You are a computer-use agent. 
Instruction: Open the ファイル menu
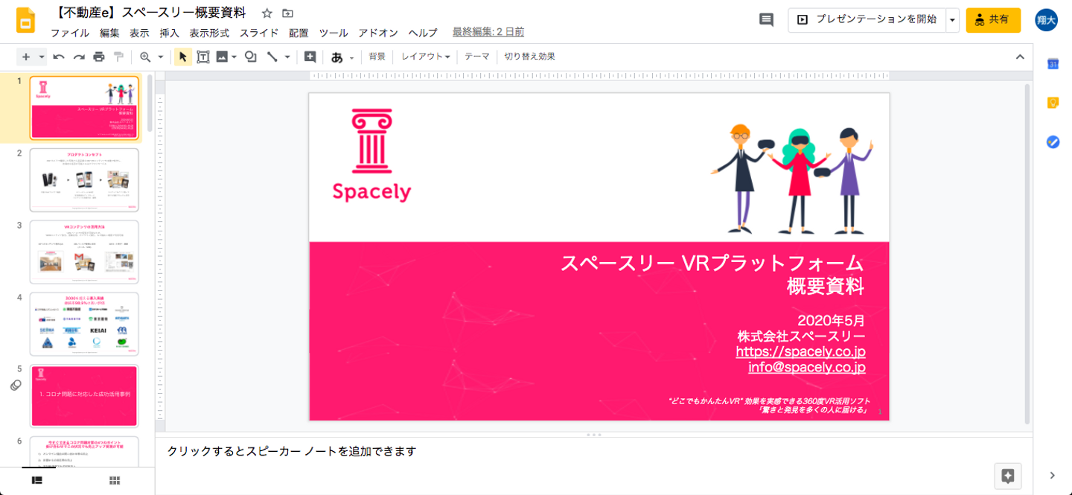pos(70,33)
